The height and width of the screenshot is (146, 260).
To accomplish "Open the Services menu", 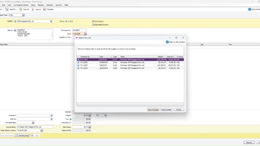I will tap(58, 5).
